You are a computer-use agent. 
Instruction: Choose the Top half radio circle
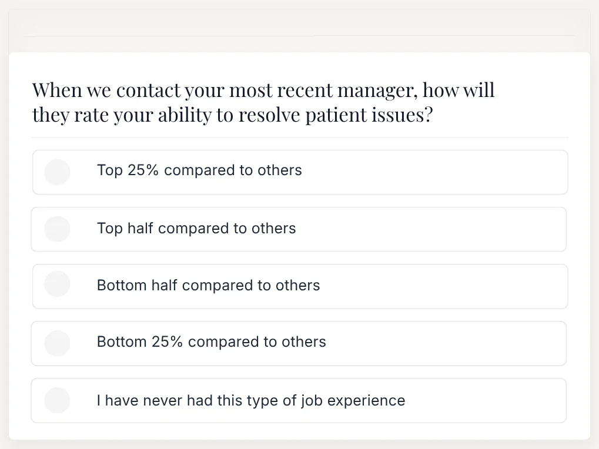point(57,229)
